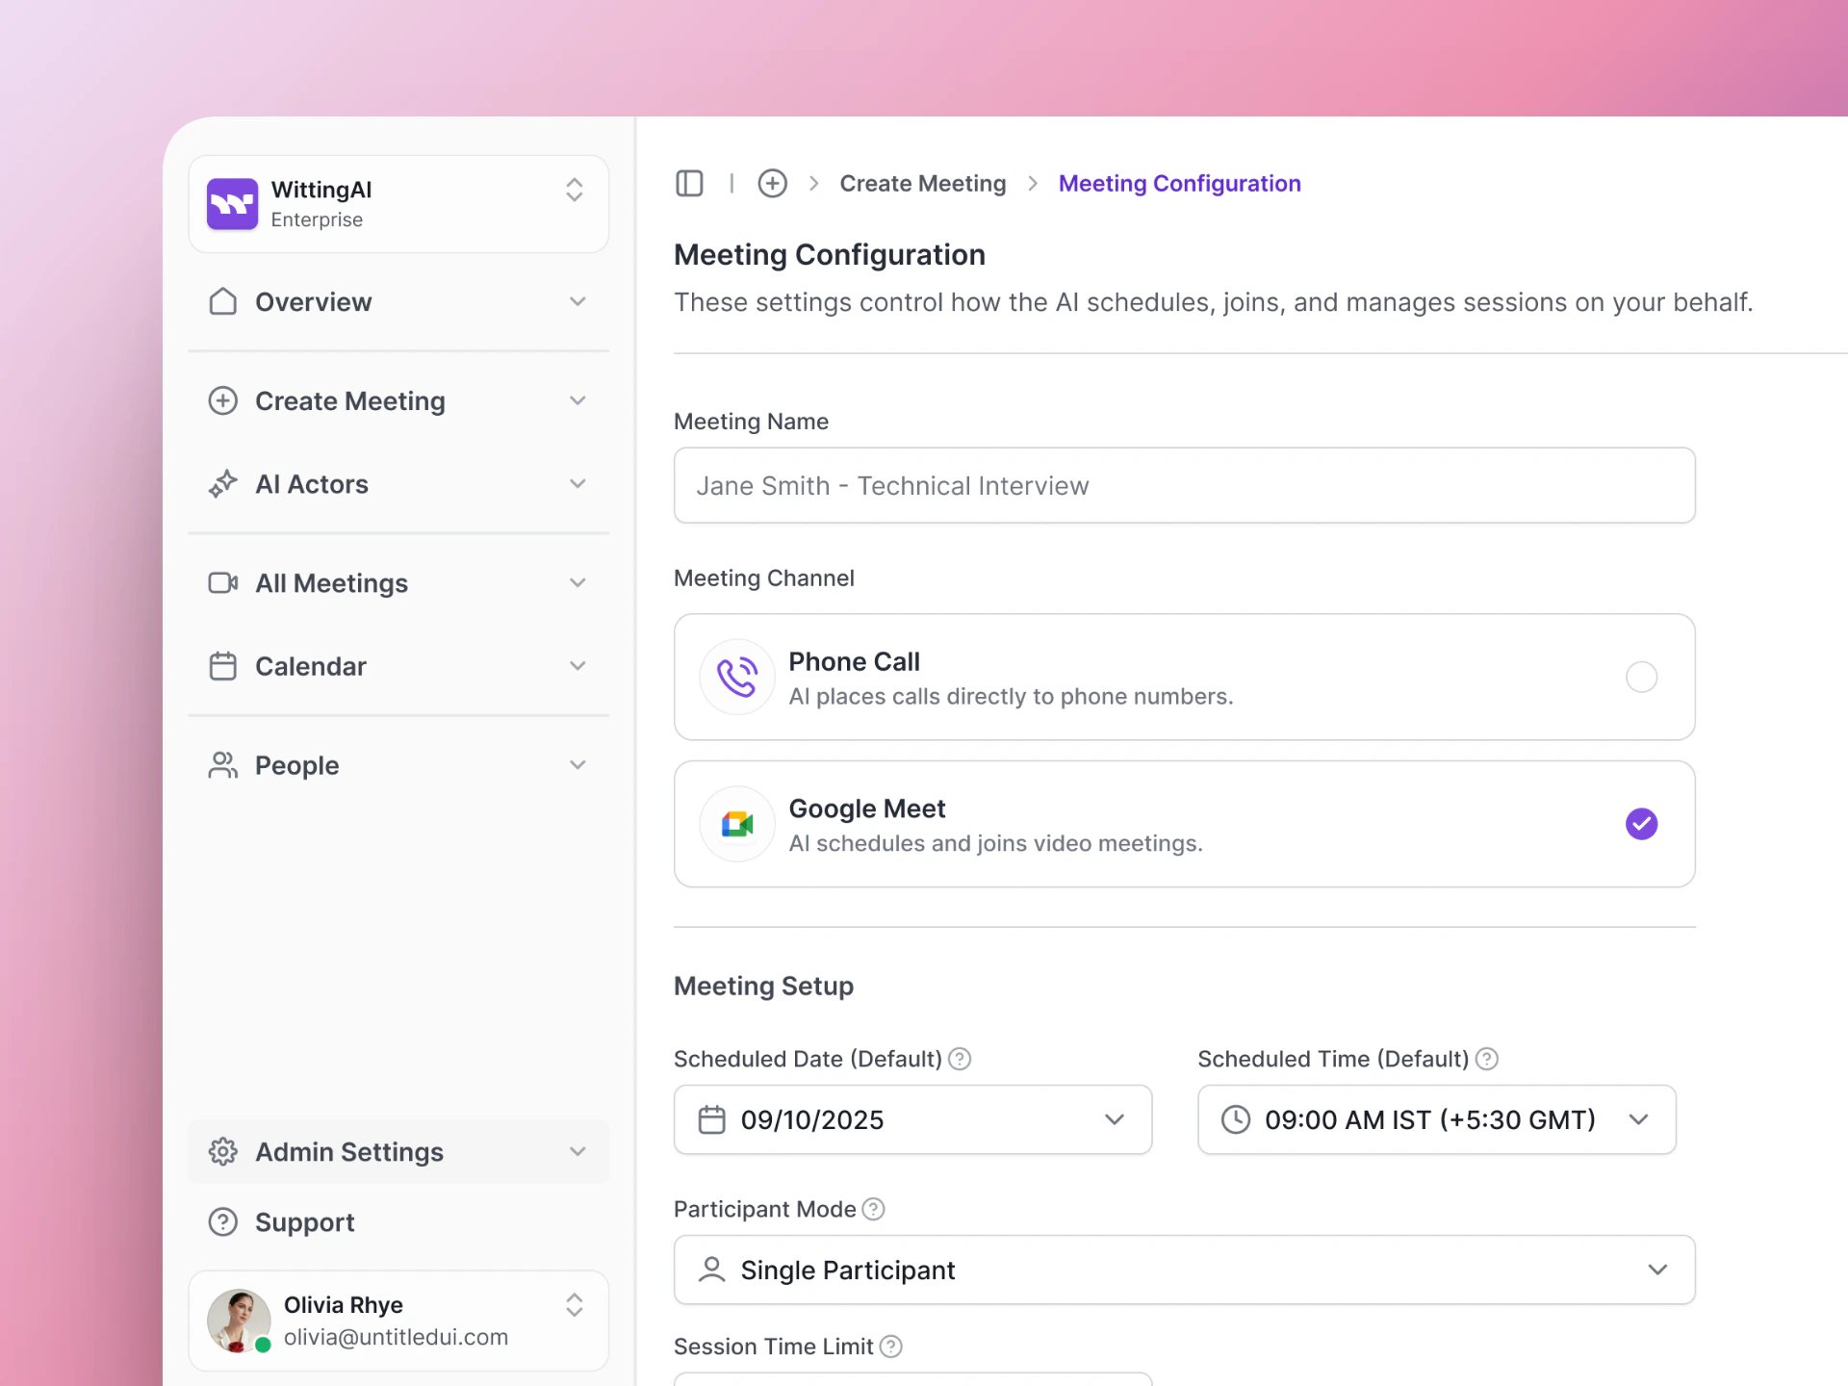Click Create Meeting breadcrumb link
This screenshot has height=1386, width=1848.
[x=922, y=183]
